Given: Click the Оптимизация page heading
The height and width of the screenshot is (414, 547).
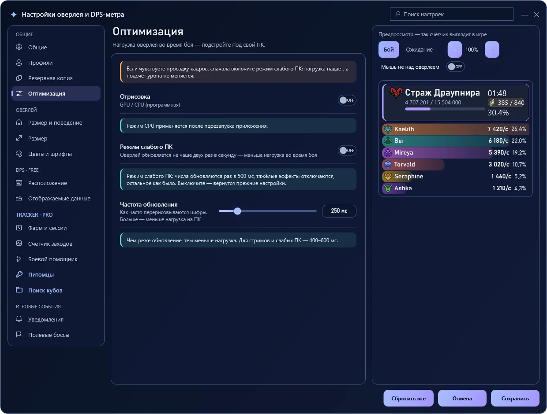Looking at the screenshot, I should pyautogui.click(x=148, y=32).
